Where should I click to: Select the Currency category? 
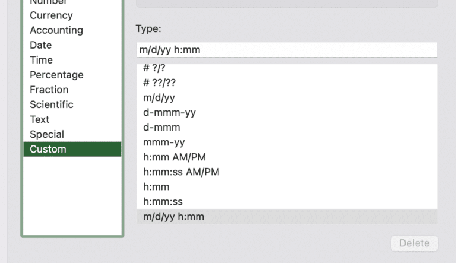[51, 15]
